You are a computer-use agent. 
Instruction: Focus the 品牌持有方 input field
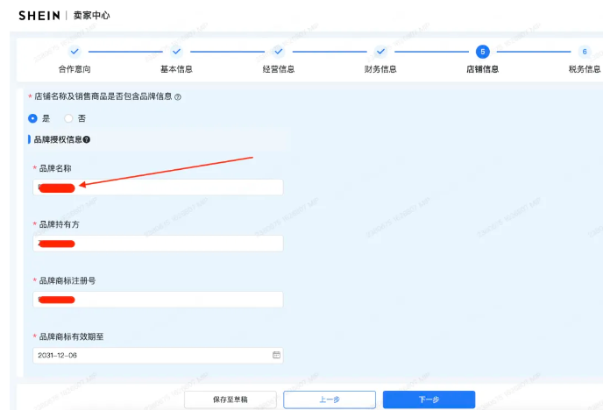(x=158, y=244)
